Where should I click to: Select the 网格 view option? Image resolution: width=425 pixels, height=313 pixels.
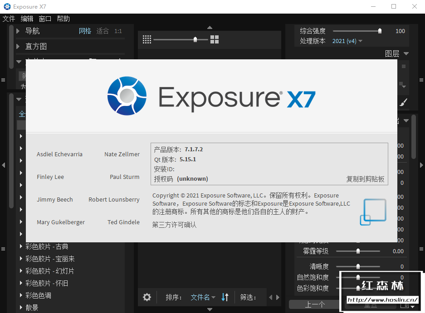[85, 31]
